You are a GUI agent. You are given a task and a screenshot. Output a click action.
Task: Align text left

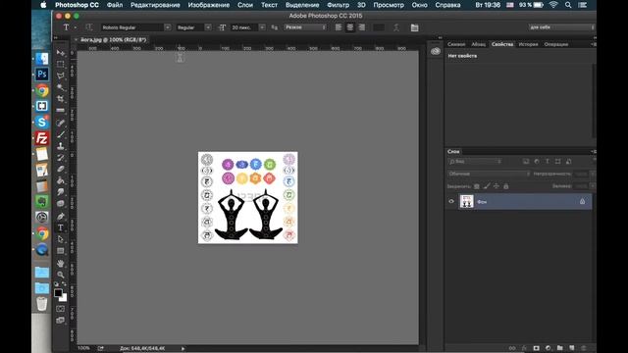(x=339, y=27)
